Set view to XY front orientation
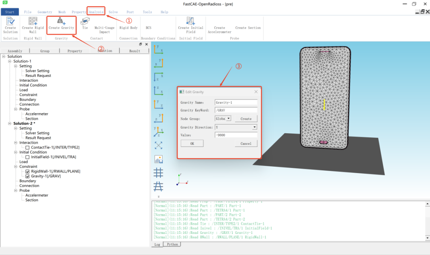The image size is (430, 255). pyautogui.click(x=158, y=50)
